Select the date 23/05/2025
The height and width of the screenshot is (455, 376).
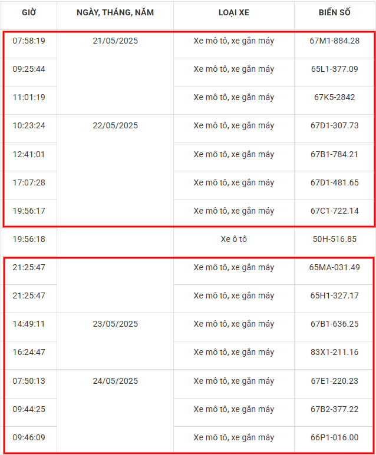(x=116, y=324)
